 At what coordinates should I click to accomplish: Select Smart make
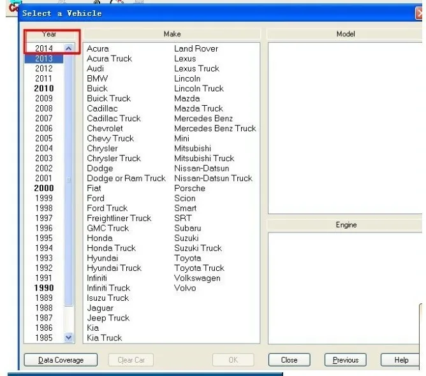(186, 208)
